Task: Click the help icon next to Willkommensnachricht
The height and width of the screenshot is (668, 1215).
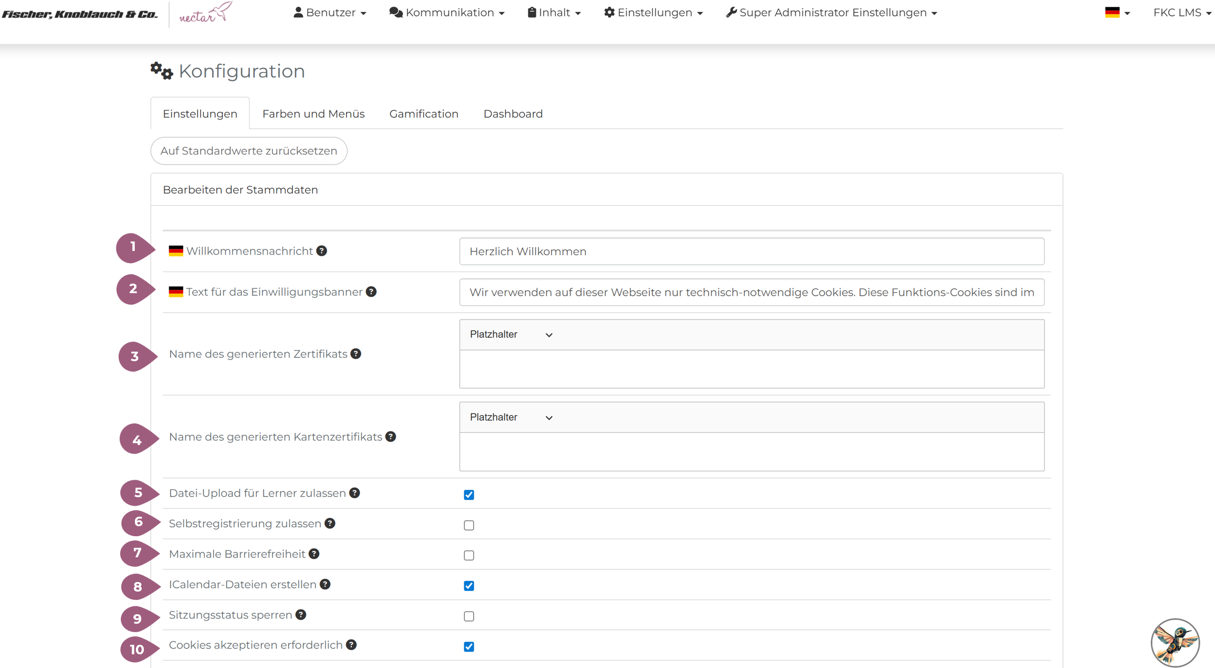Action: click(321, 251)
